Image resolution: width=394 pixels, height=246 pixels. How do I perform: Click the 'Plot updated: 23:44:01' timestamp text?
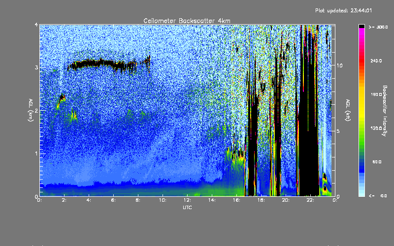(343, 10)
